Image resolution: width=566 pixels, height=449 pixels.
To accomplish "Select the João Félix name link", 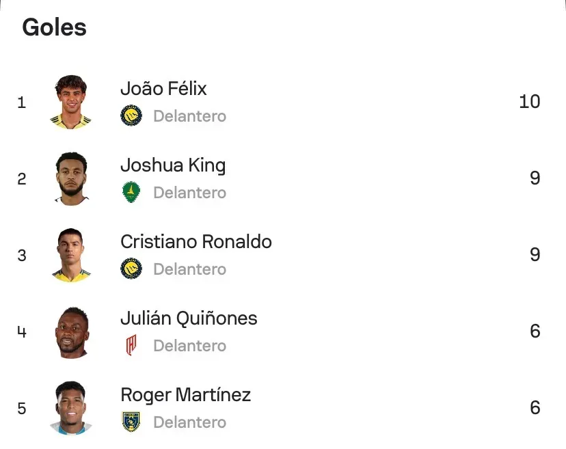I will coord(163,89).
